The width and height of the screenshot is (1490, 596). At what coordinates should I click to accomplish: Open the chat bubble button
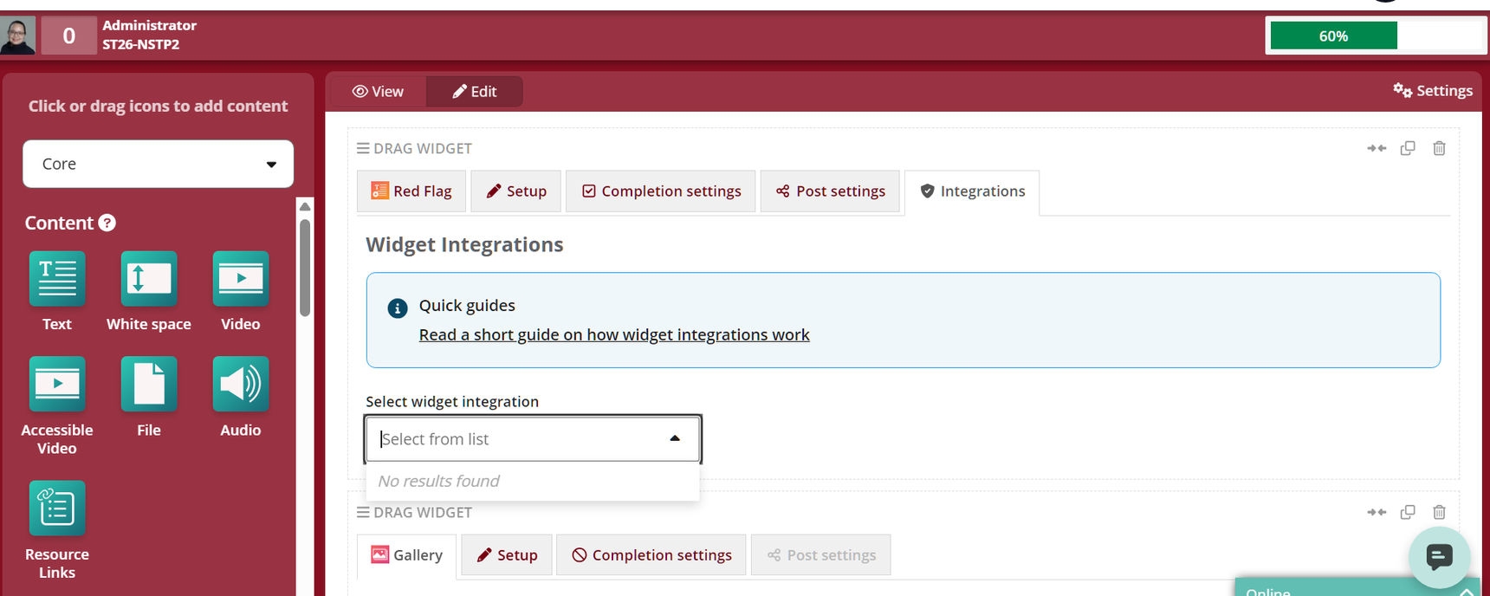pyautogui.click(x=1439, y=556)
